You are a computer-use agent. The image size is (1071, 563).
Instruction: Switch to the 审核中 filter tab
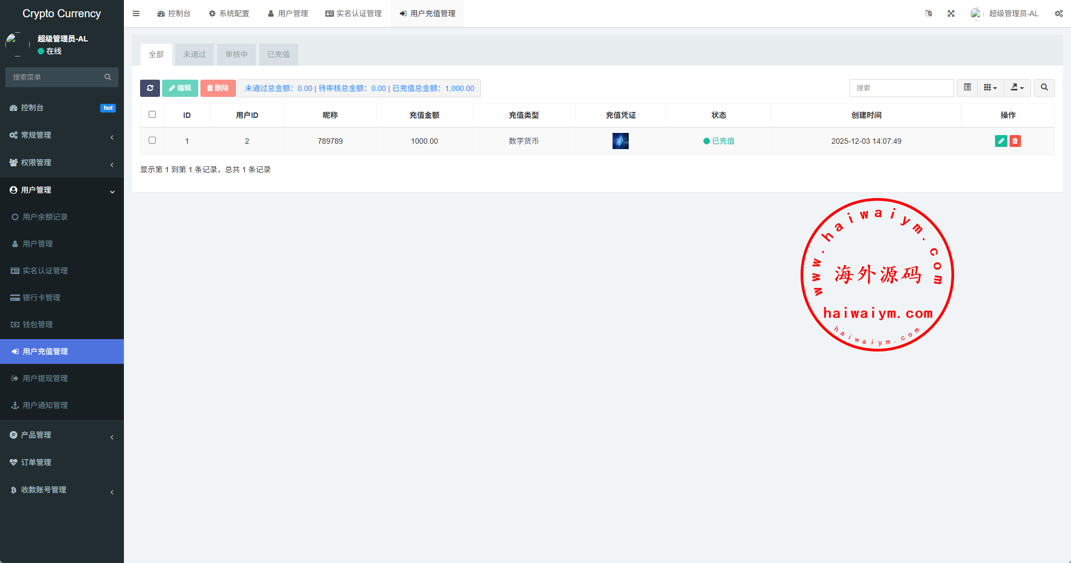tap(237, 54)
